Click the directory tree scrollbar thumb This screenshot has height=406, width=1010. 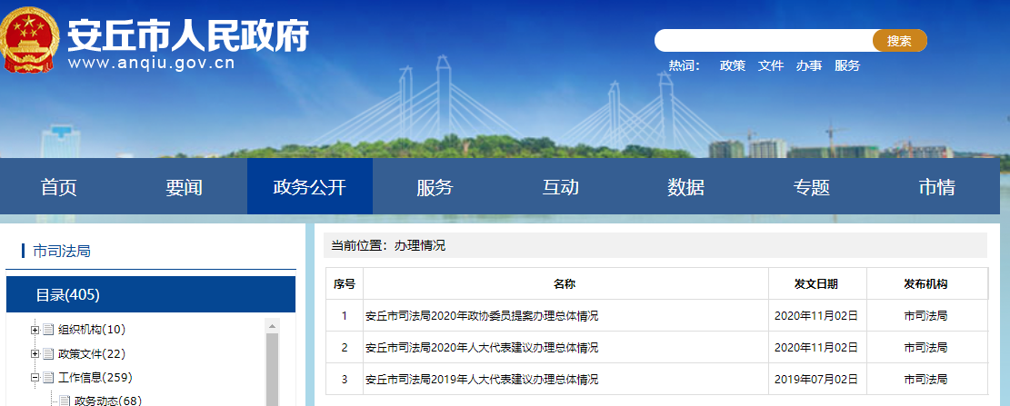[273, 370]
